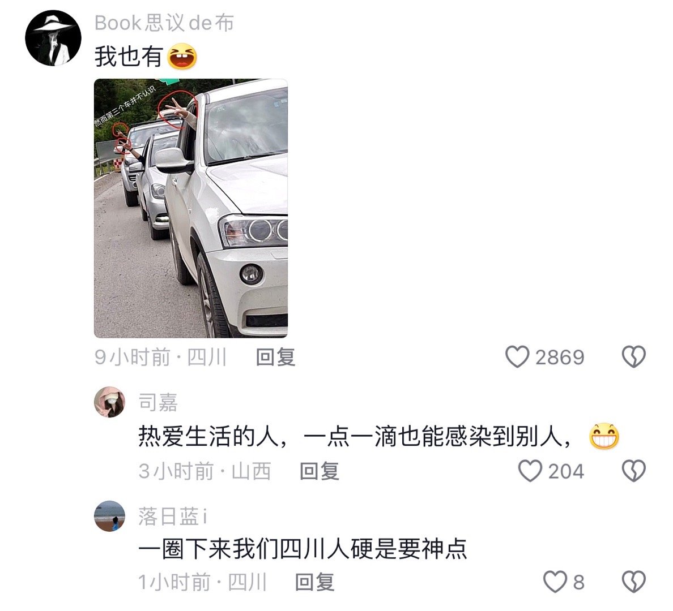The width and height of the screenshot is (673, 611).
Task: Like the comment with 2869 likes
Action: point(517,357)
